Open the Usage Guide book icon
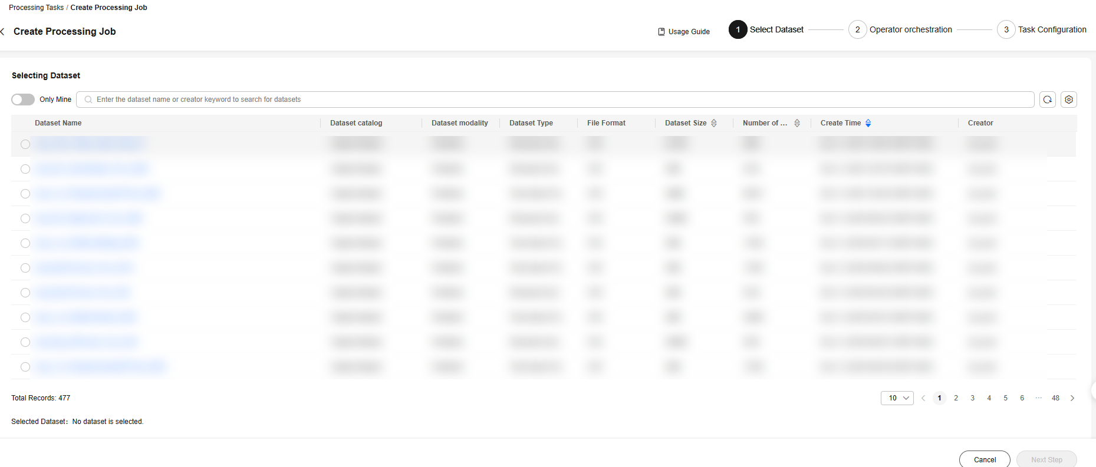Viewport: 1096px width, 467px height. click(661, 32)
